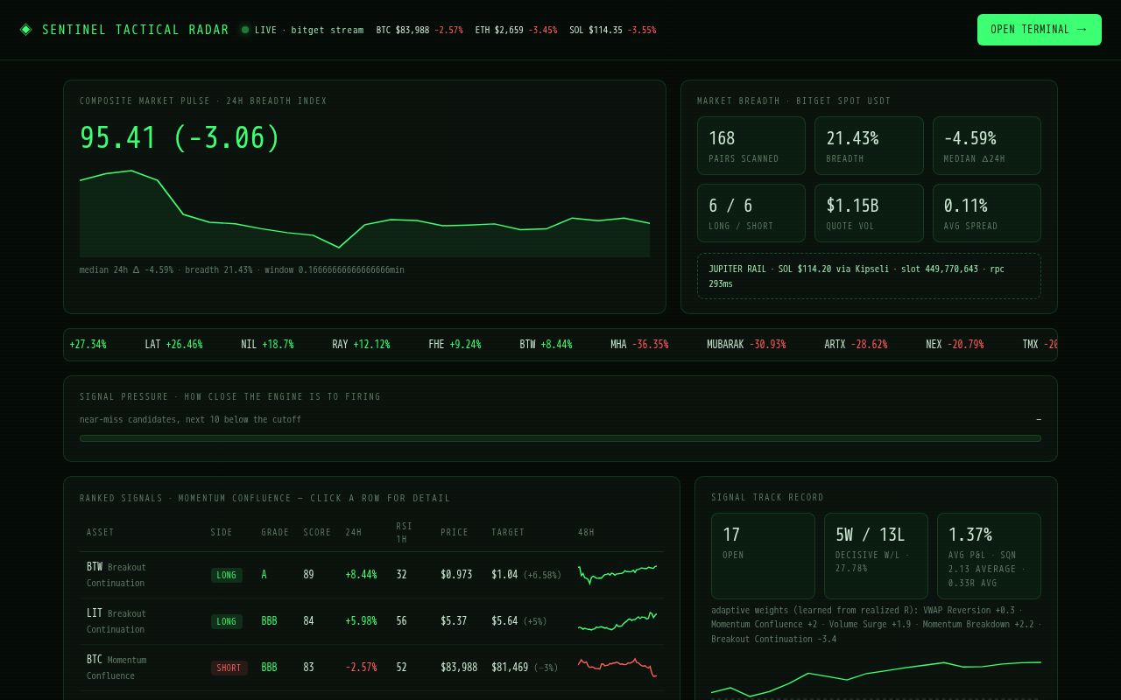Click the -4.59% Median 24H card
Viewport: 1121px width, 700px height.
point(987,146)
